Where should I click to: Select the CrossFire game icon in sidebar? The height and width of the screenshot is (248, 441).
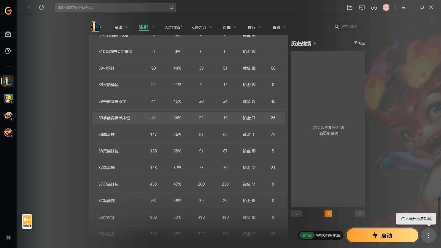click(8, 133)
